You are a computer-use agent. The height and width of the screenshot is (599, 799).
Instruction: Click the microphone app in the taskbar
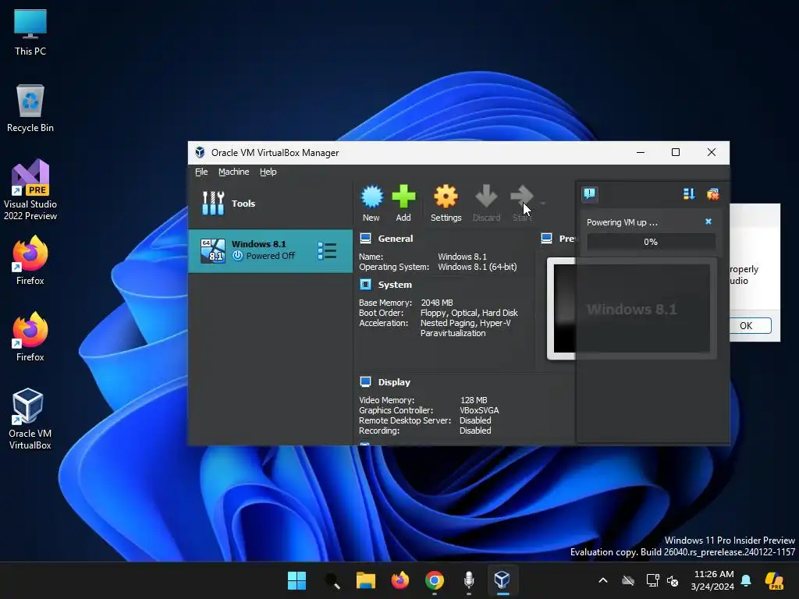point(469,580)
